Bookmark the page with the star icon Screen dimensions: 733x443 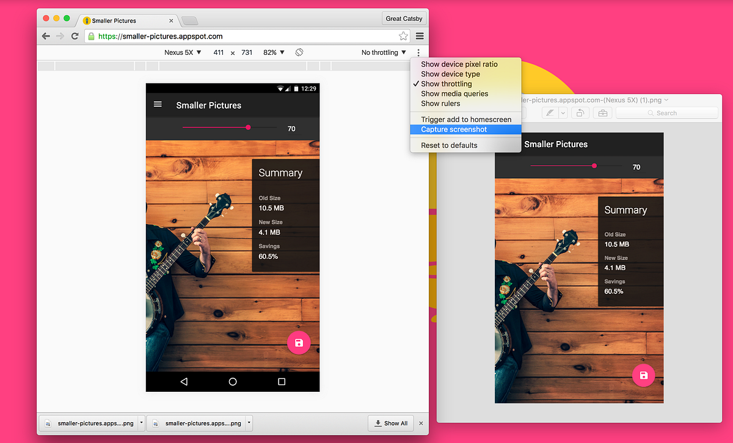click(x=403, y=36)
